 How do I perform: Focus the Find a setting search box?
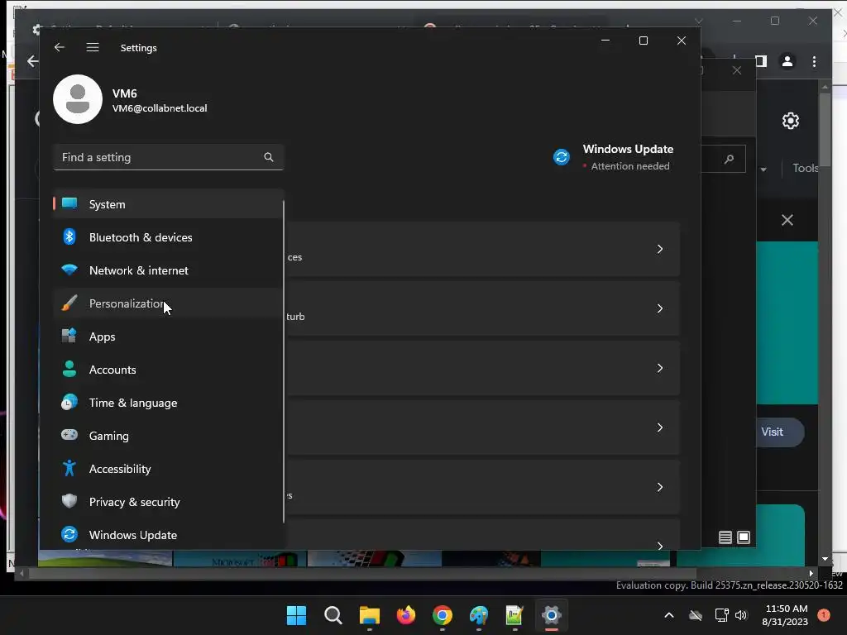click(x=169, y=157)
